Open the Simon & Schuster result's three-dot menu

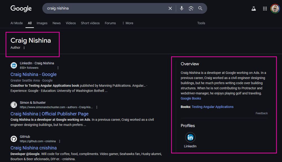(97, 107)
